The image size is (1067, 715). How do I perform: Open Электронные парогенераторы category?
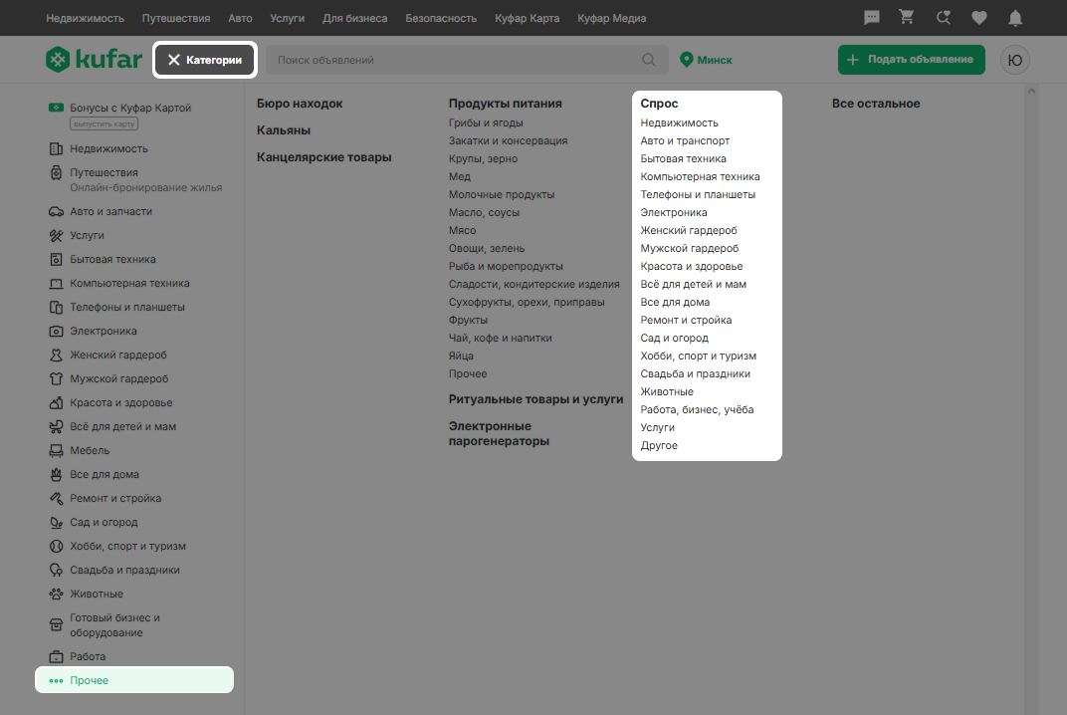499,434
